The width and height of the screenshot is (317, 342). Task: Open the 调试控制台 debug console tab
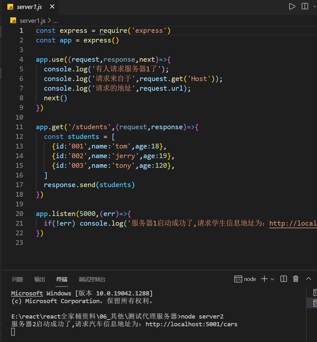(x=92, y=279)
